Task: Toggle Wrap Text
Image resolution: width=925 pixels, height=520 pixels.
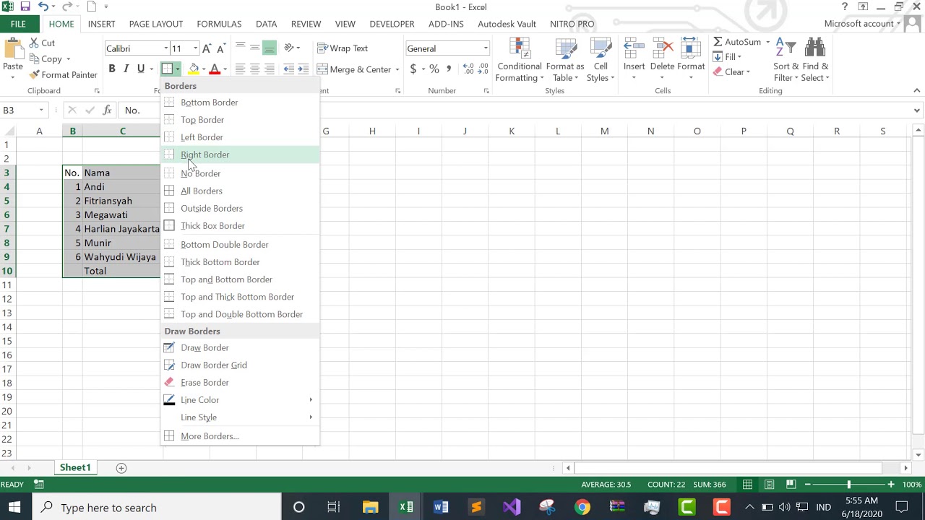Action: [343, 48]
